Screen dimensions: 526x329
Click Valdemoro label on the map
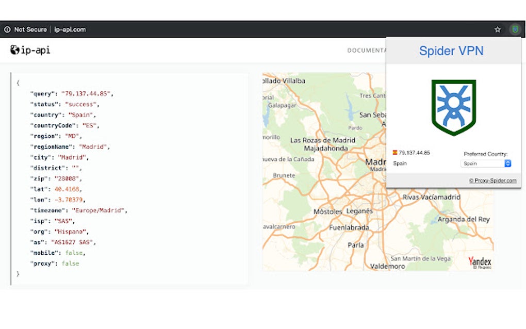[387, 266]
